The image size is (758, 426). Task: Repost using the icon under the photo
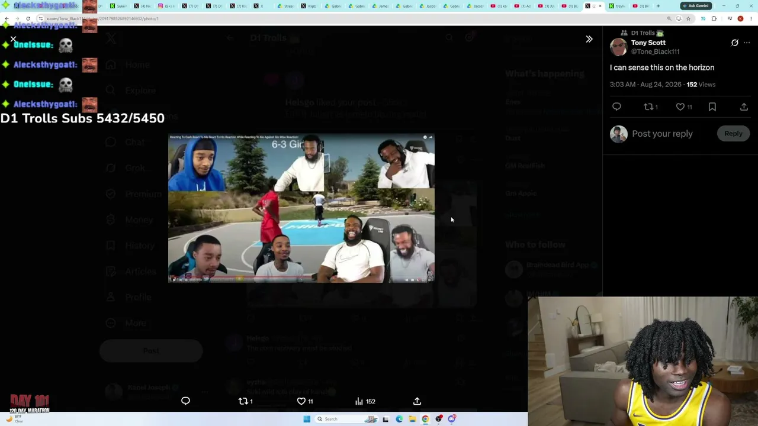(x=243, y=401)
